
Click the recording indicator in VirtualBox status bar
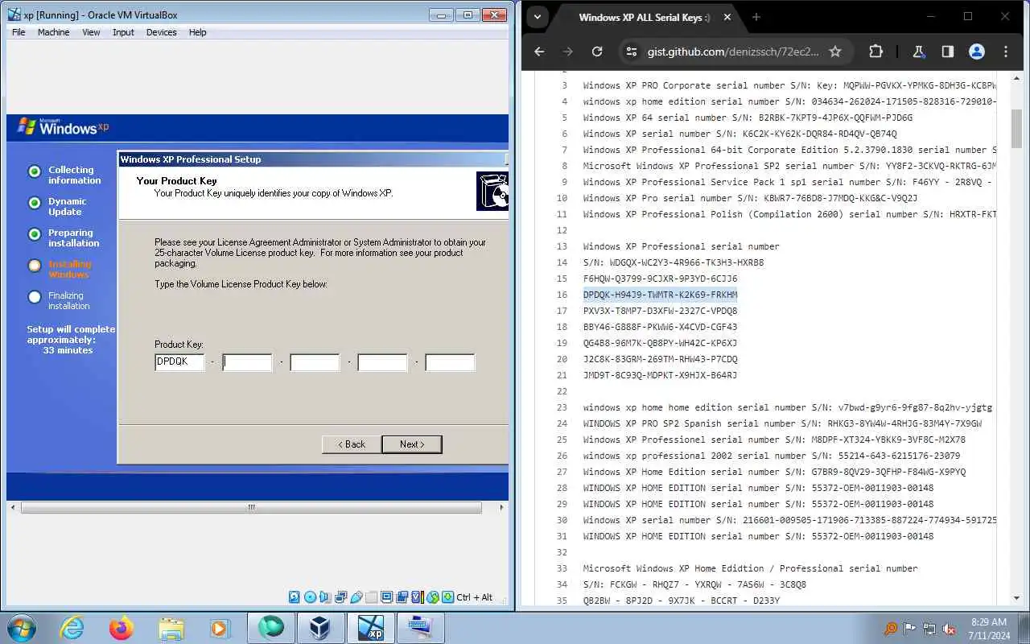(402, 597)
